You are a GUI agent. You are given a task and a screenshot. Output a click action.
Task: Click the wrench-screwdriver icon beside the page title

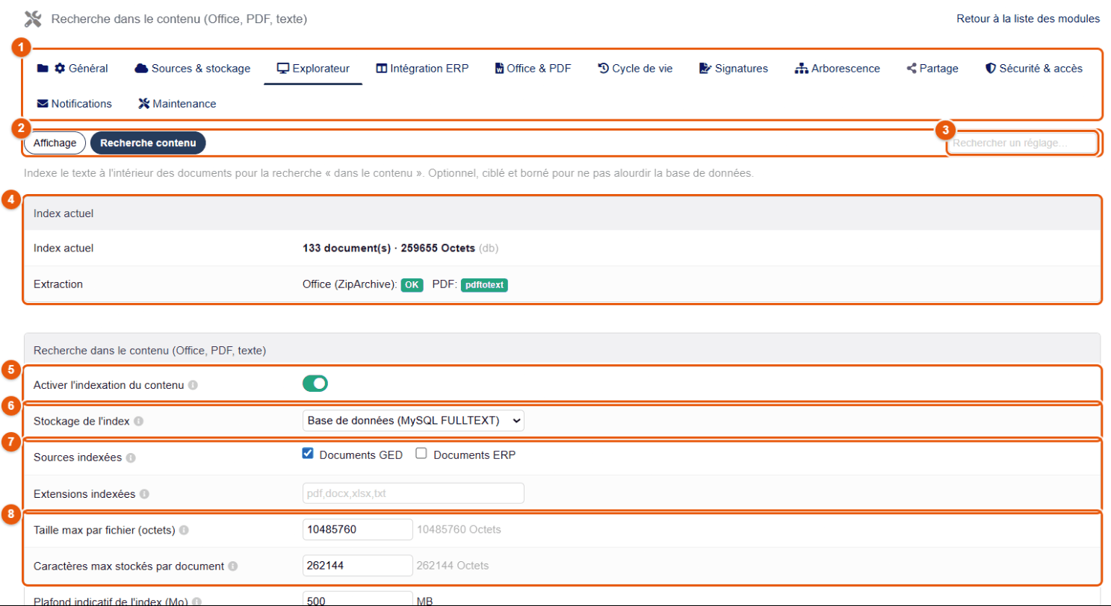click(x=32, y=19)
